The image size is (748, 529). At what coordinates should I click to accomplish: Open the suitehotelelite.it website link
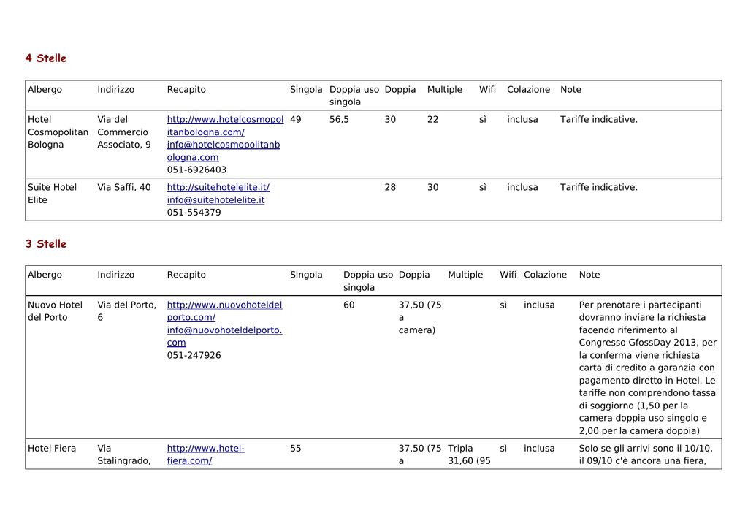click(218, 188)
